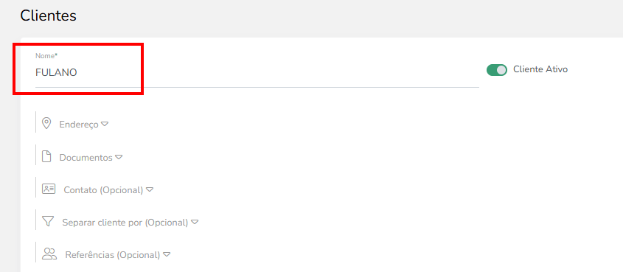Focus the Nome field containing FULANO
This screenshot has width=623, height=272.
click(x=257, y=73)
